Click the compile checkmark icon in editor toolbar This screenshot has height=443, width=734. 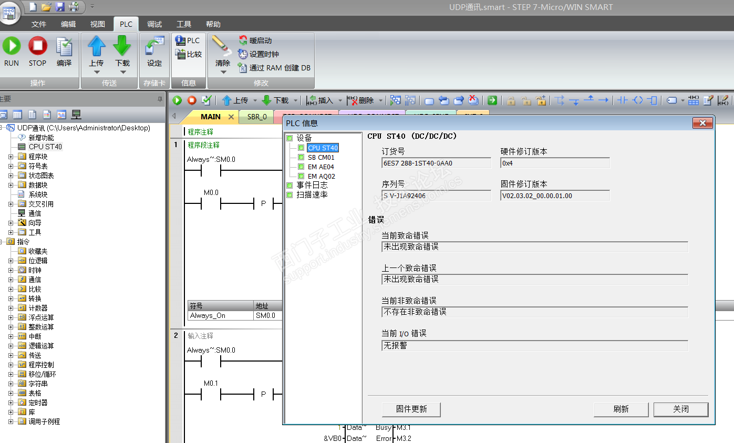[x=206, y=100]
